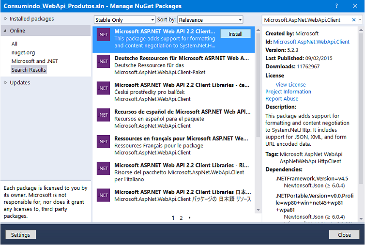Open the View License link
365x245 pixels.
[x=290, y=85]
